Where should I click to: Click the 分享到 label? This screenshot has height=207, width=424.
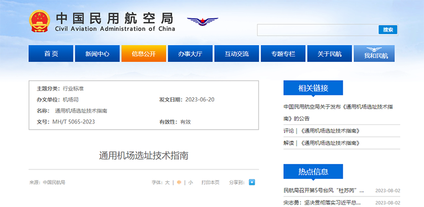coord(237,183)
